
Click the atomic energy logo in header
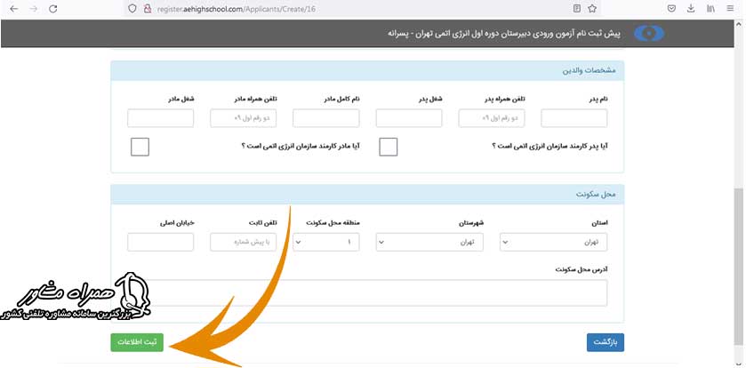tap(648, 33)
